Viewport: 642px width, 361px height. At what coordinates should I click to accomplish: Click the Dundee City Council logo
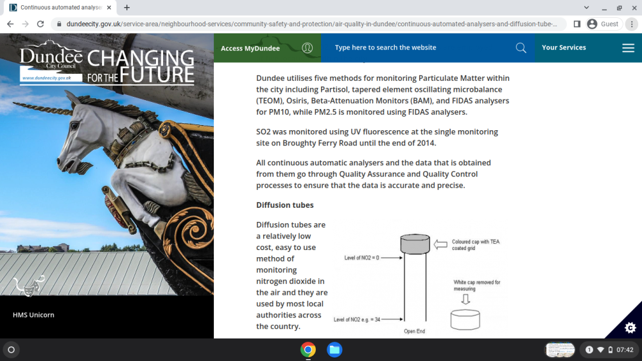click(51, 61)
